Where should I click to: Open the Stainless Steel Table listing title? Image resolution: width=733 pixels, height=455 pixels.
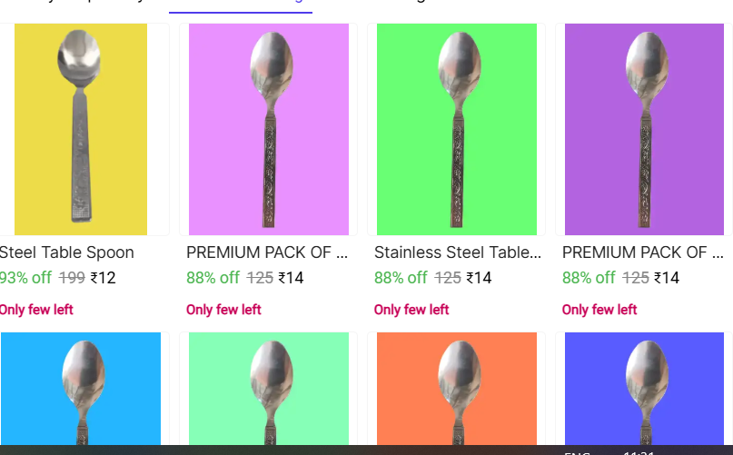(x=458, y=252)
